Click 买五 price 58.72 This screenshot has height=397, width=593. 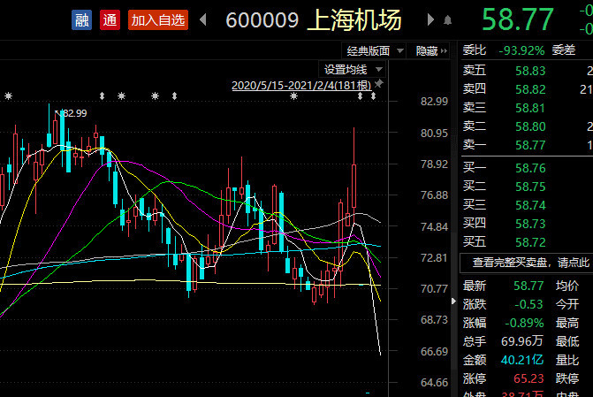coord(530,242)
